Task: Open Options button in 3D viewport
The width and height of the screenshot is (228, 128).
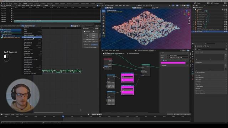Action: pos(187,8)
